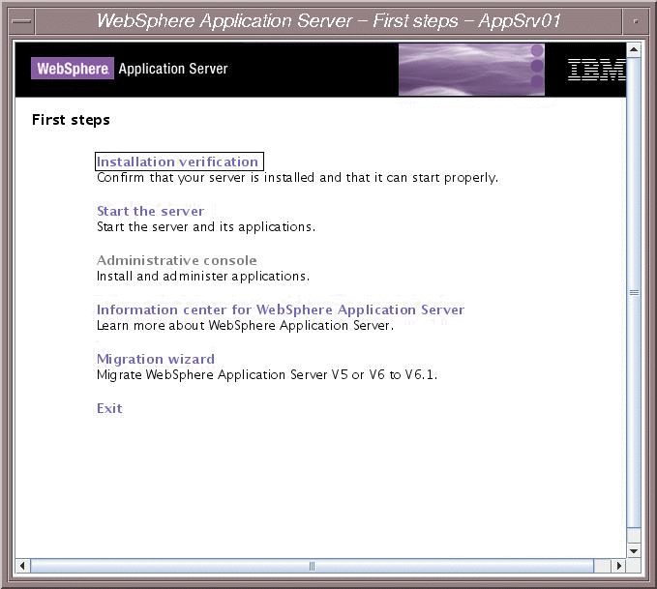The width and height of the screenshot is (657, 589).
Task: Click the Application Server banner text
Action: tap(173, 69)
